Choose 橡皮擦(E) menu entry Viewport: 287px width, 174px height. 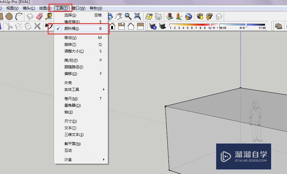click(x=81, y=22)
